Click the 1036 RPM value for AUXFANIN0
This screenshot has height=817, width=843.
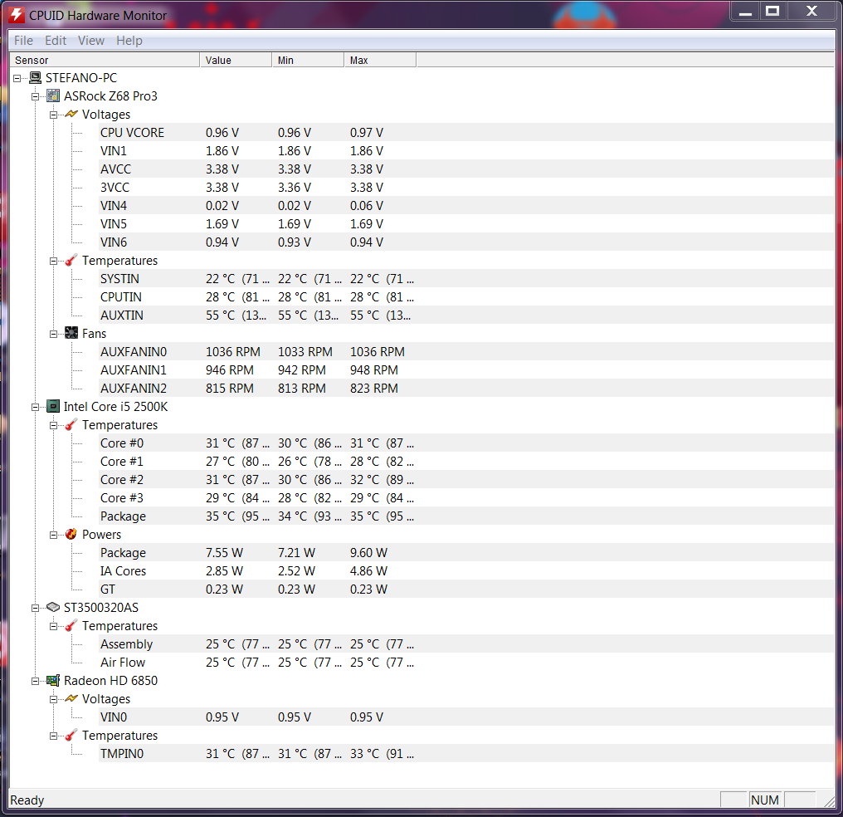pyautogui.click(x=233, y=352)
